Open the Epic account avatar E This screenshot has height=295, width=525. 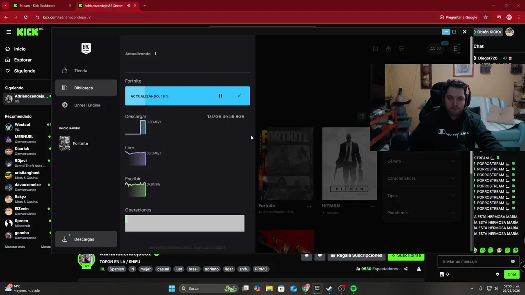click(455, 49)
